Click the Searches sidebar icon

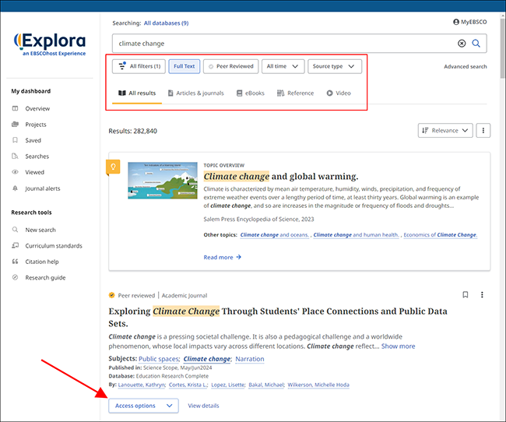pyautogui.click(x=15, y=156)
